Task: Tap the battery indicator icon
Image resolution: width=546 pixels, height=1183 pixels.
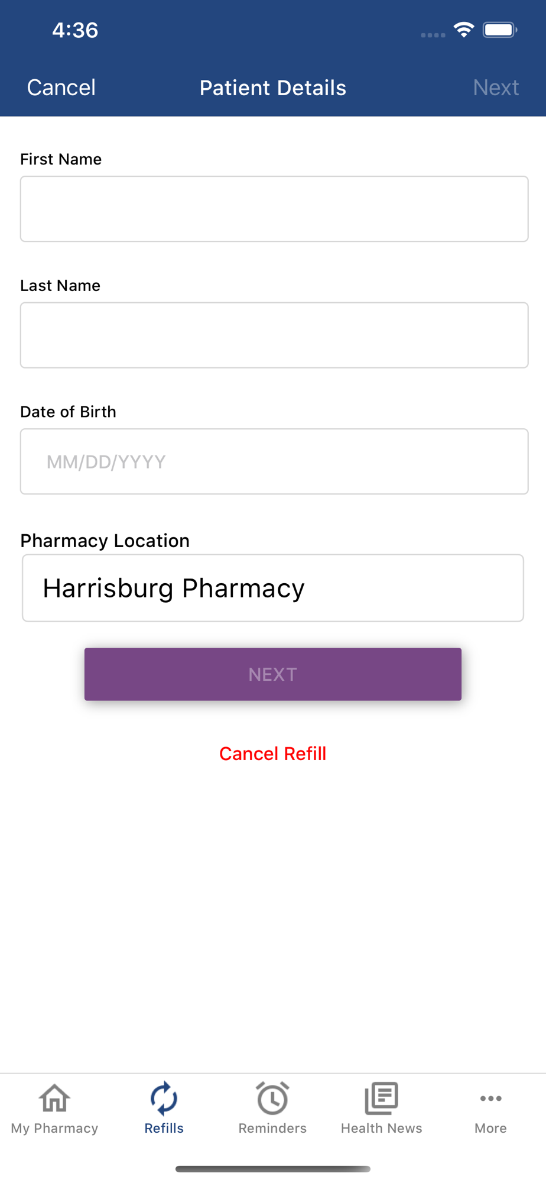Action: click(500, 30)
